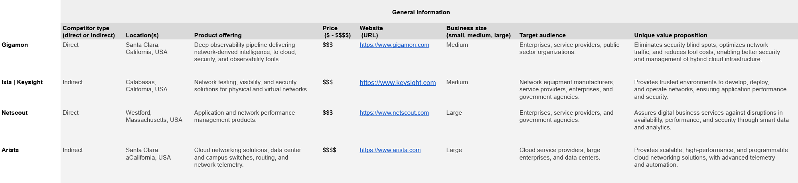Select Netscout's Large business size cell
The image size is (798, 183).
[454, 113]
